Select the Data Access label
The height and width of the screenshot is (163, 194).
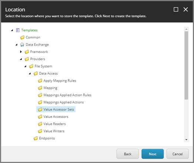48,74
